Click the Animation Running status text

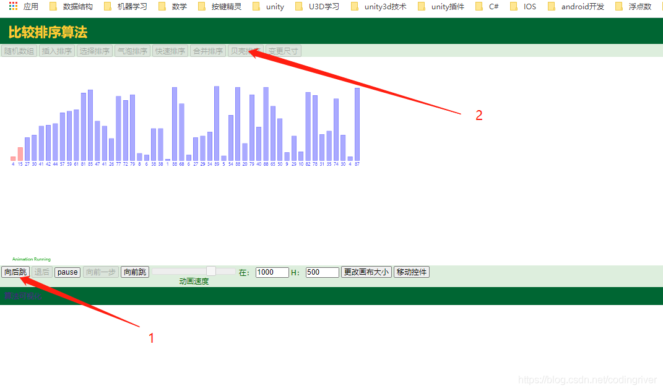pos(32,259)
